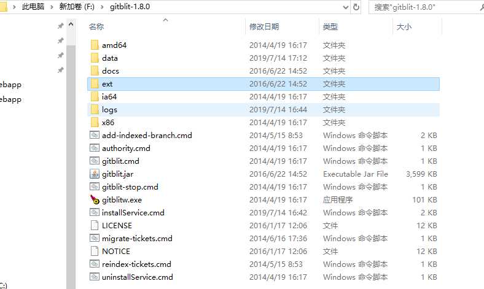Click the migrate-tickets.cmd script icon
The image size is (484, 289).
95,238
